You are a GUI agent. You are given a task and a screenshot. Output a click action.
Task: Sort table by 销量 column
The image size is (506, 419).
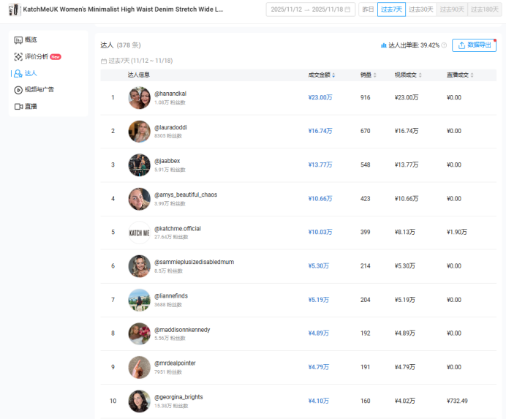(369, 75)
